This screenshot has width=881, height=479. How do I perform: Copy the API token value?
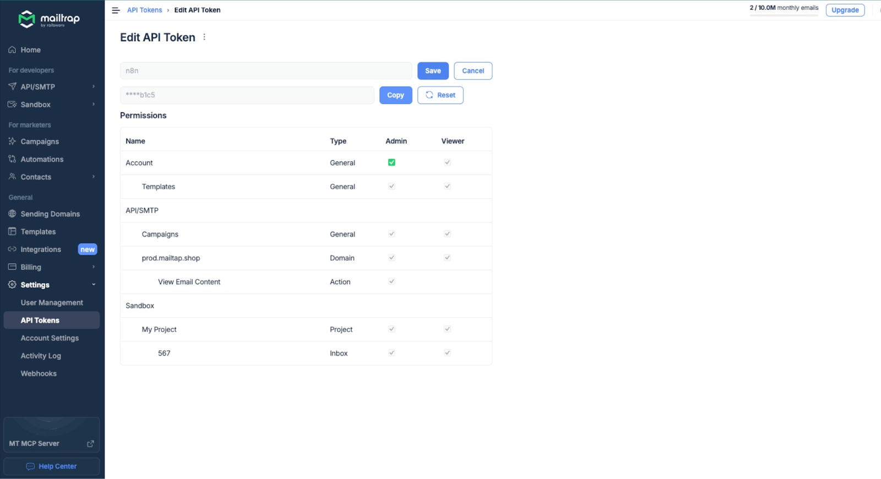click(x=395, y=95)
